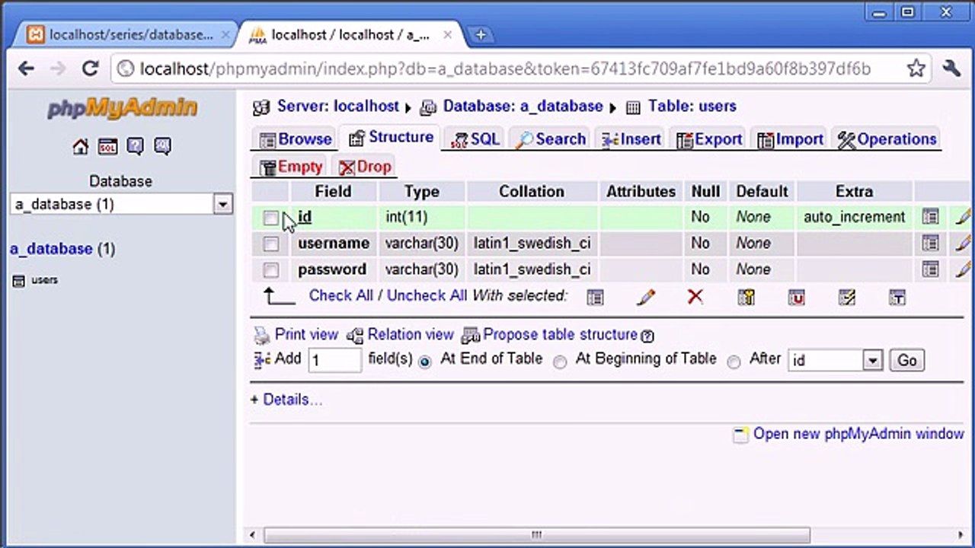Click the Empty table tab
Image resolution: width=975 pixels, height=548 pixels.
pyautogui.click(x=290, y=167)
